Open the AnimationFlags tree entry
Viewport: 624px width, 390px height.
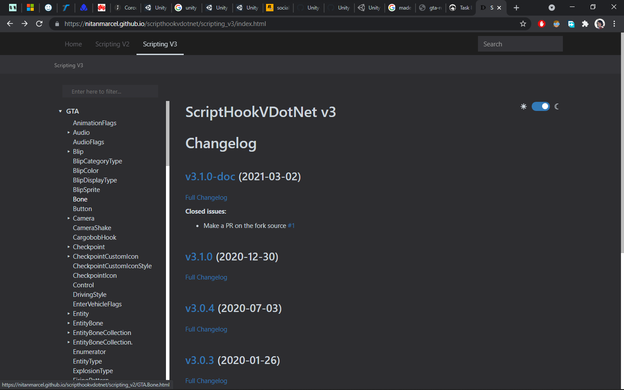click(x=94, y=123)
